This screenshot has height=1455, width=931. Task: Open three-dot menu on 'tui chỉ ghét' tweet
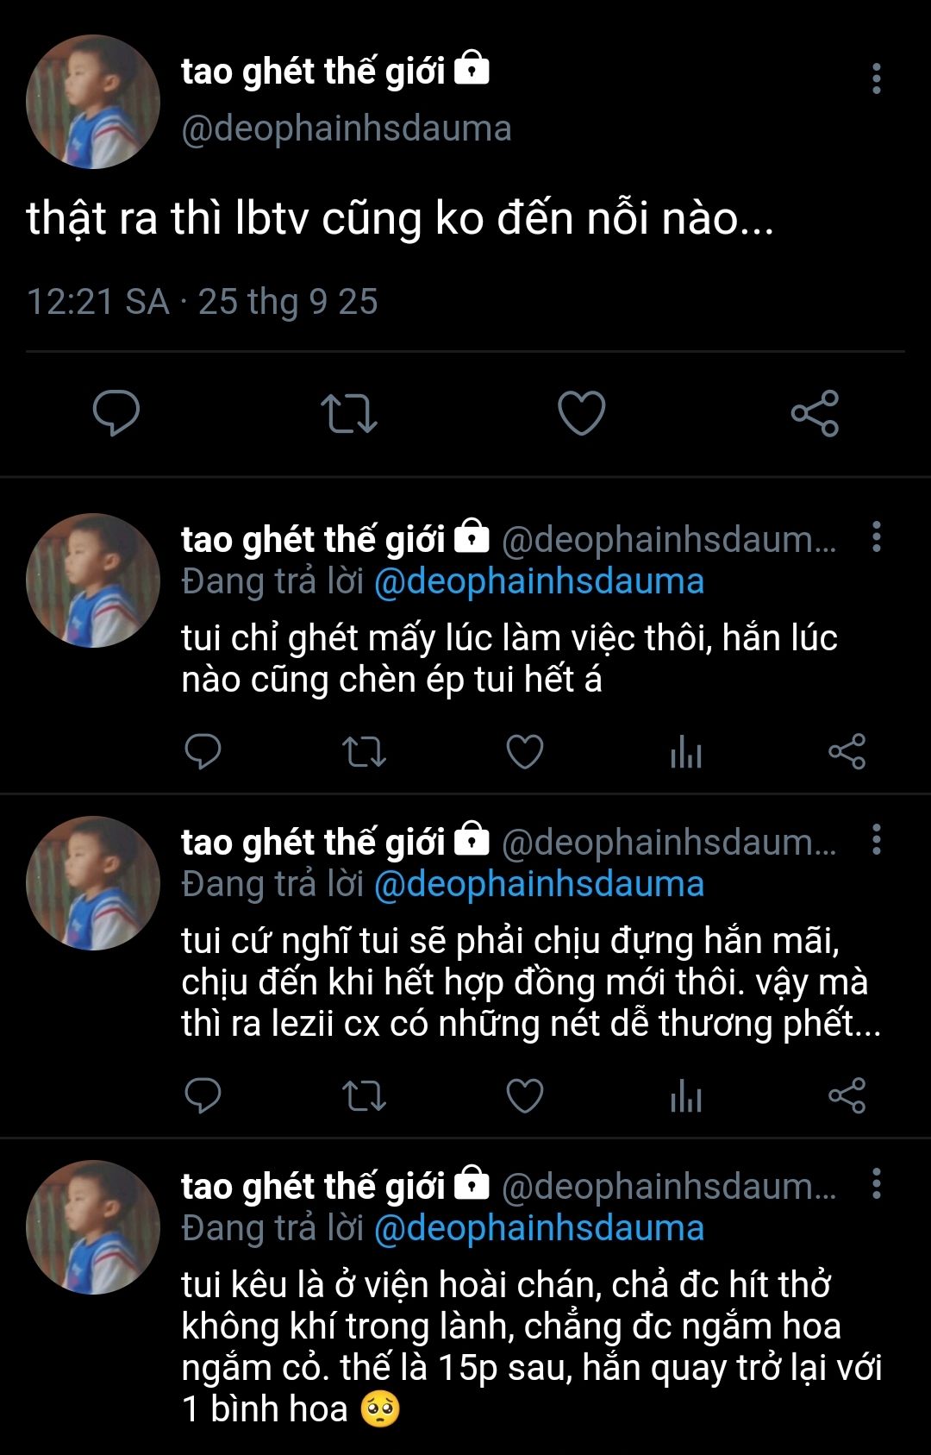(876, 536)
